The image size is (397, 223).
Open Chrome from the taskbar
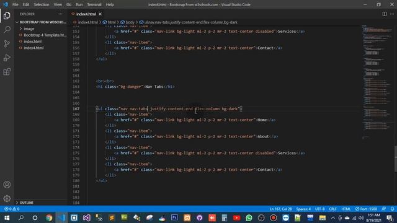coord(49,217)
